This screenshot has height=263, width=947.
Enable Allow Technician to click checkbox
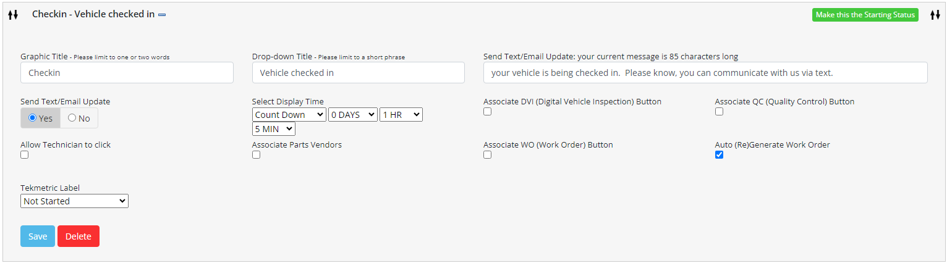point(25,155)
